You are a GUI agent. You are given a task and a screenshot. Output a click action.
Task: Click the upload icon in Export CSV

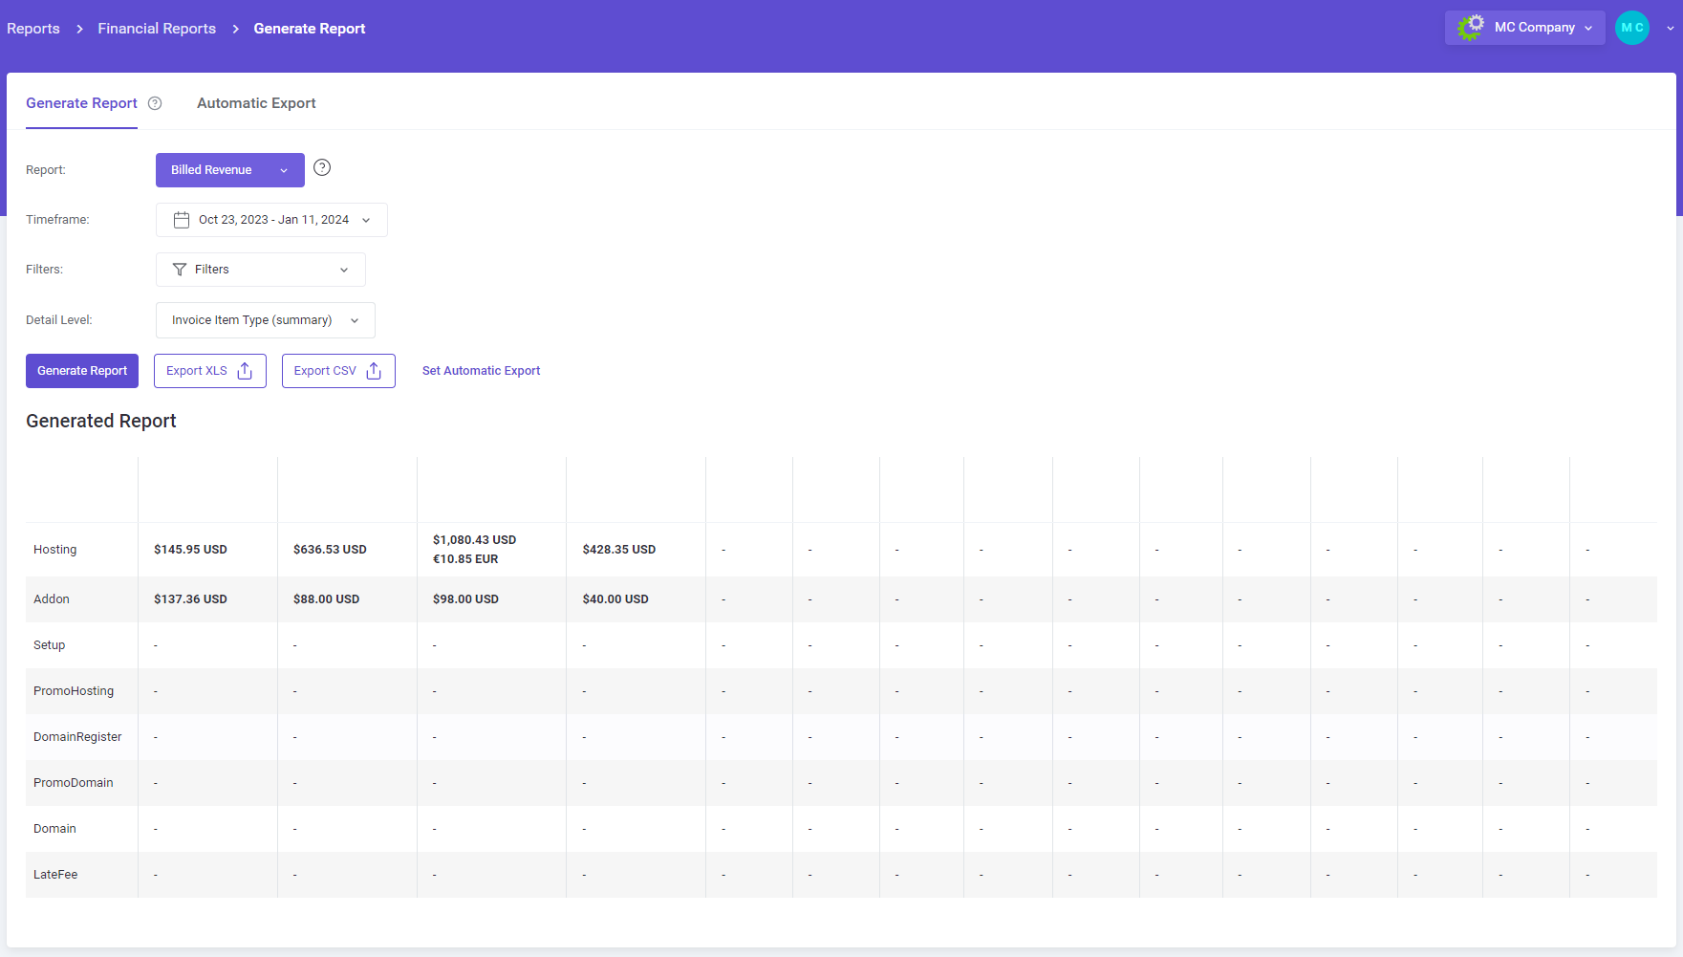pos(375,370)
